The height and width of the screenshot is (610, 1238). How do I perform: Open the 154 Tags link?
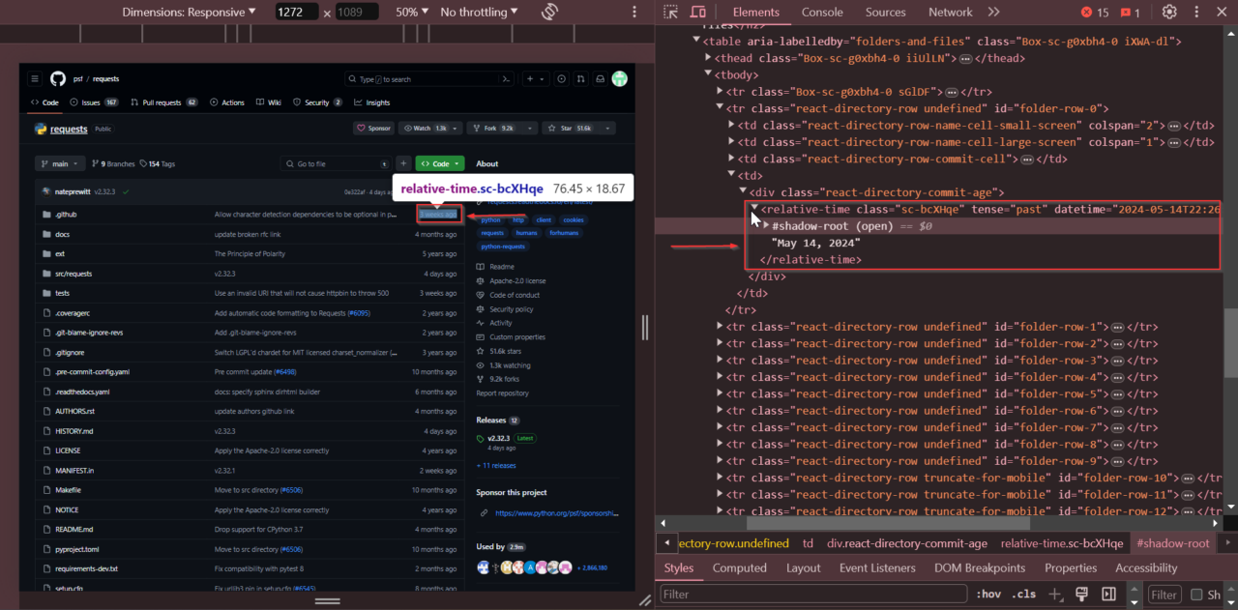158,164
